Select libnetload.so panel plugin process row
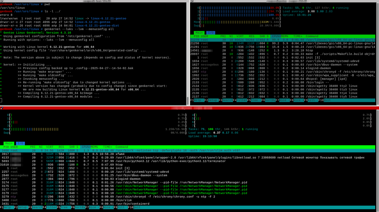Screen dimensions: 379x212 188,158
